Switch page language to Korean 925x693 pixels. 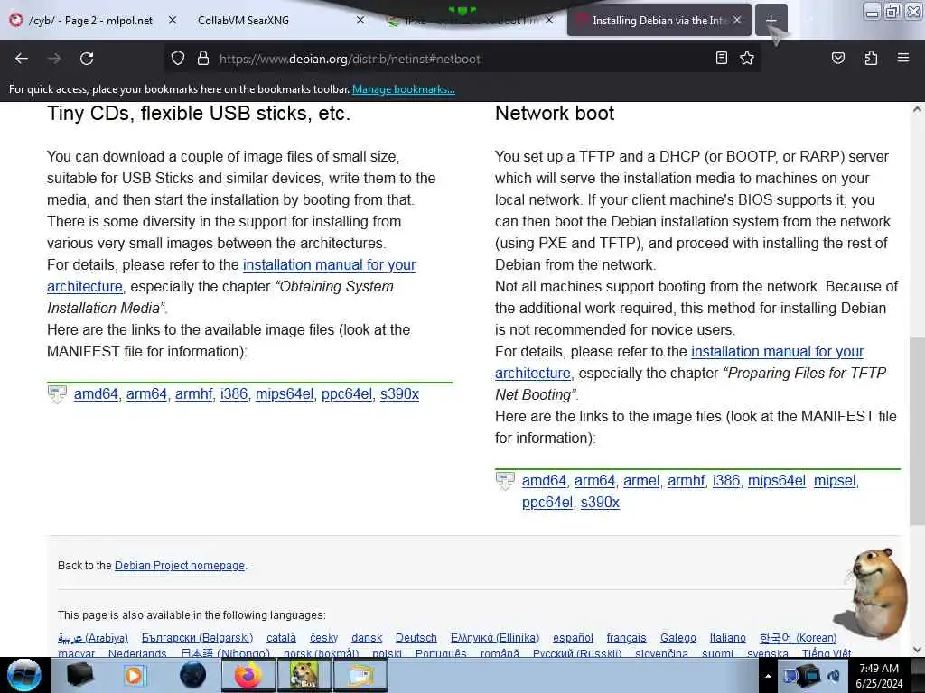point(799,638)
